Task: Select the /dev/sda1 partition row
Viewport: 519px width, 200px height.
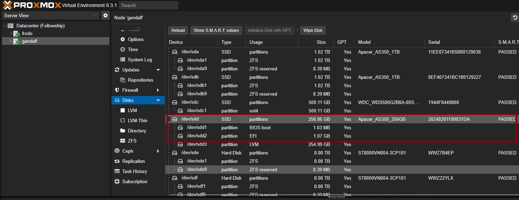Action: click(342, 60)
